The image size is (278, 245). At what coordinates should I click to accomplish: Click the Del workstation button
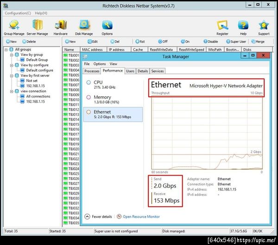115,42
